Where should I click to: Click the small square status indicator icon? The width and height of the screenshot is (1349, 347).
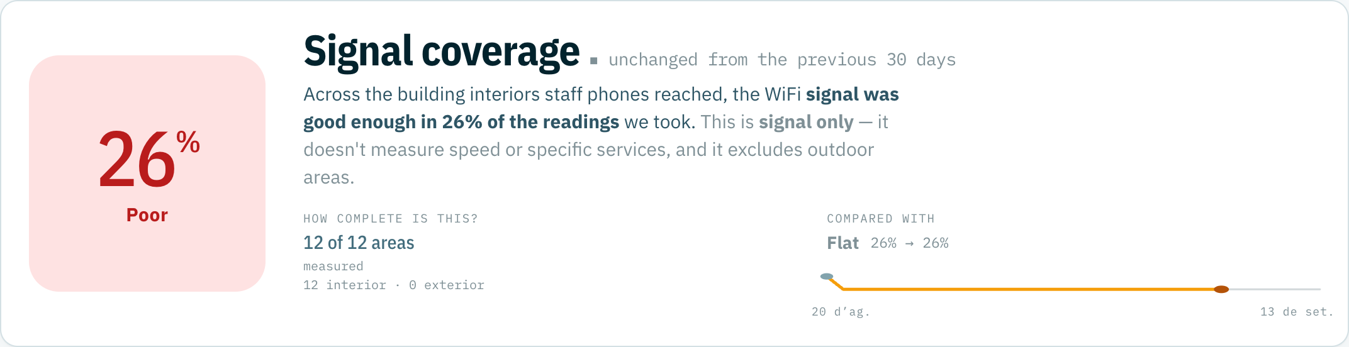click(593, 61)
